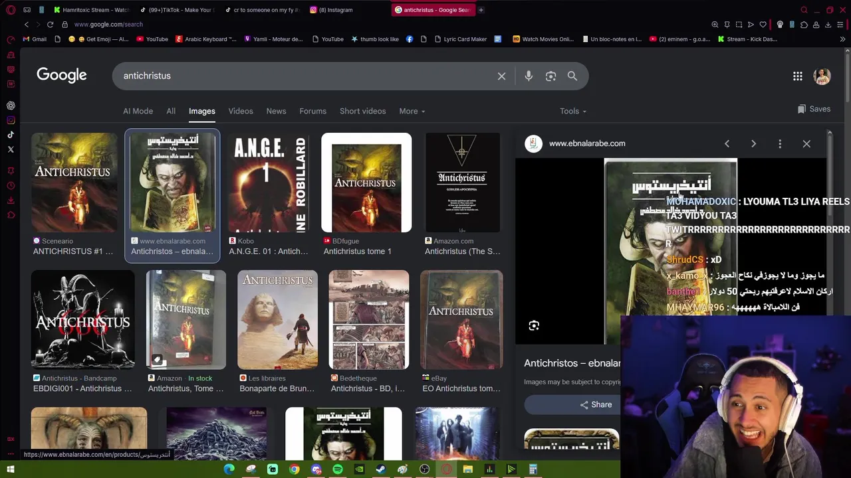Click the Google logo

[x=62, y=75]
